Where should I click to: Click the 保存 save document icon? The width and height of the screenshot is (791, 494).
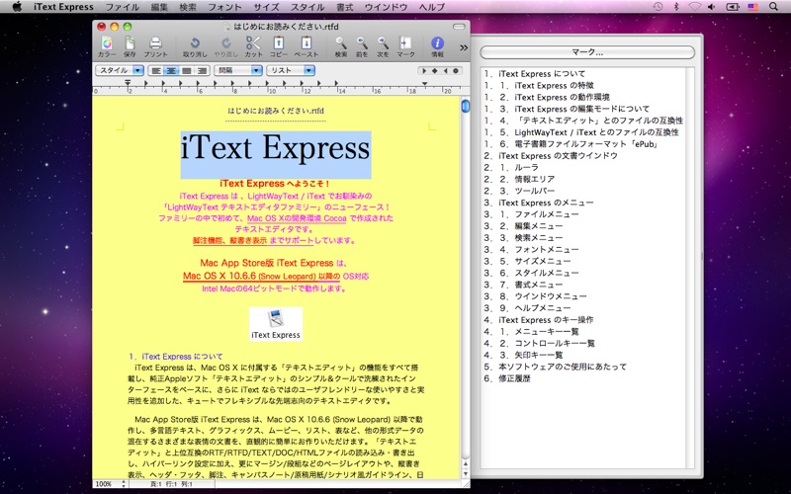(131, 46)
